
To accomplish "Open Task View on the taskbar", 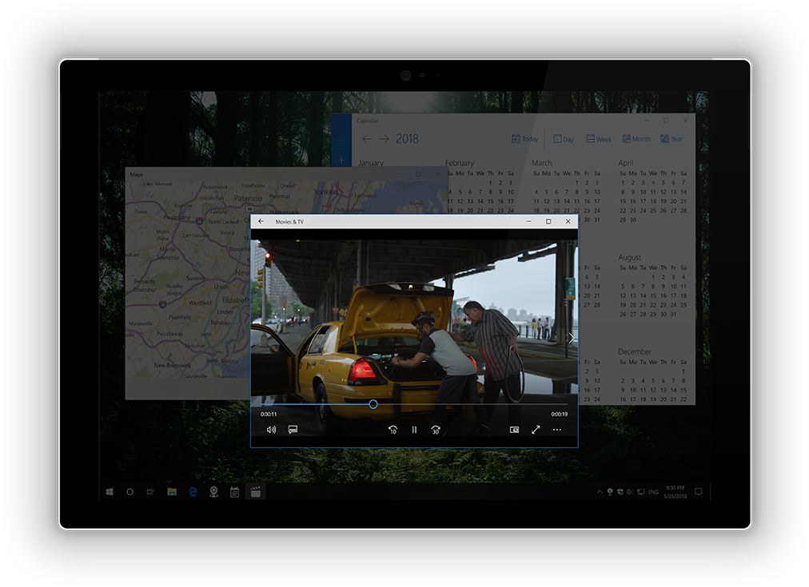I will click(150, 492).
